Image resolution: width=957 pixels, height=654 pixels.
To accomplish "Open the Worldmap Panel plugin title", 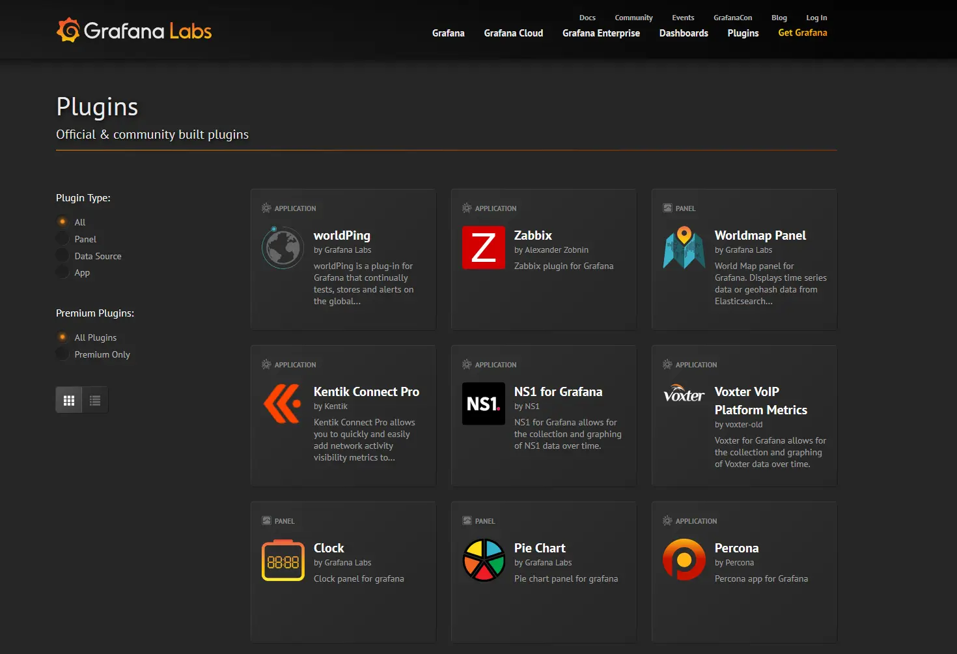I will pos(760,235).
